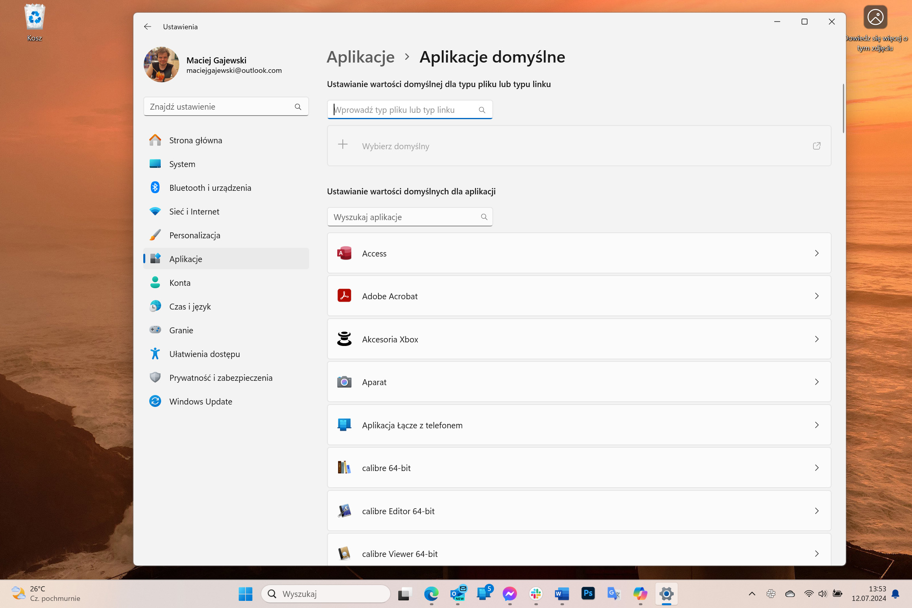The image size is (912, 608).
Task: Expand the calibre Editor 64-bit chevron
Action: tap(817, 511)
